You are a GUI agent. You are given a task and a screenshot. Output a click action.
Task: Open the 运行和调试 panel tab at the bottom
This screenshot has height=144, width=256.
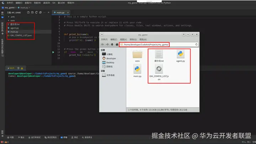[34, 138]
